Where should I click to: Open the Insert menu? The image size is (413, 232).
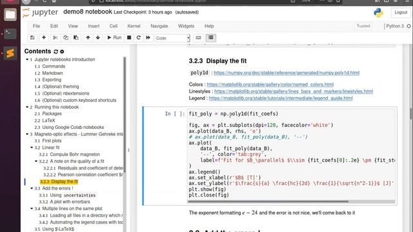[94, 26]
